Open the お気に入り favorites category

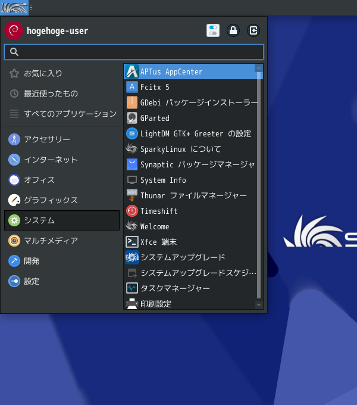[x=62, y=73]
